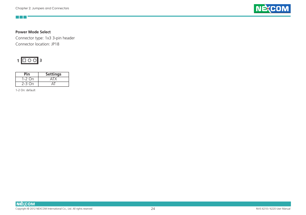Click the '2-3 On' table cell
Screen dimensions: 306x215
tap(27, 84)
